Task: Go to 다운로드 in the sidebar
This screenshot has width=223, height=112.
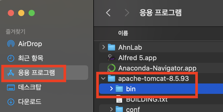Action: [x=24, y=102]
